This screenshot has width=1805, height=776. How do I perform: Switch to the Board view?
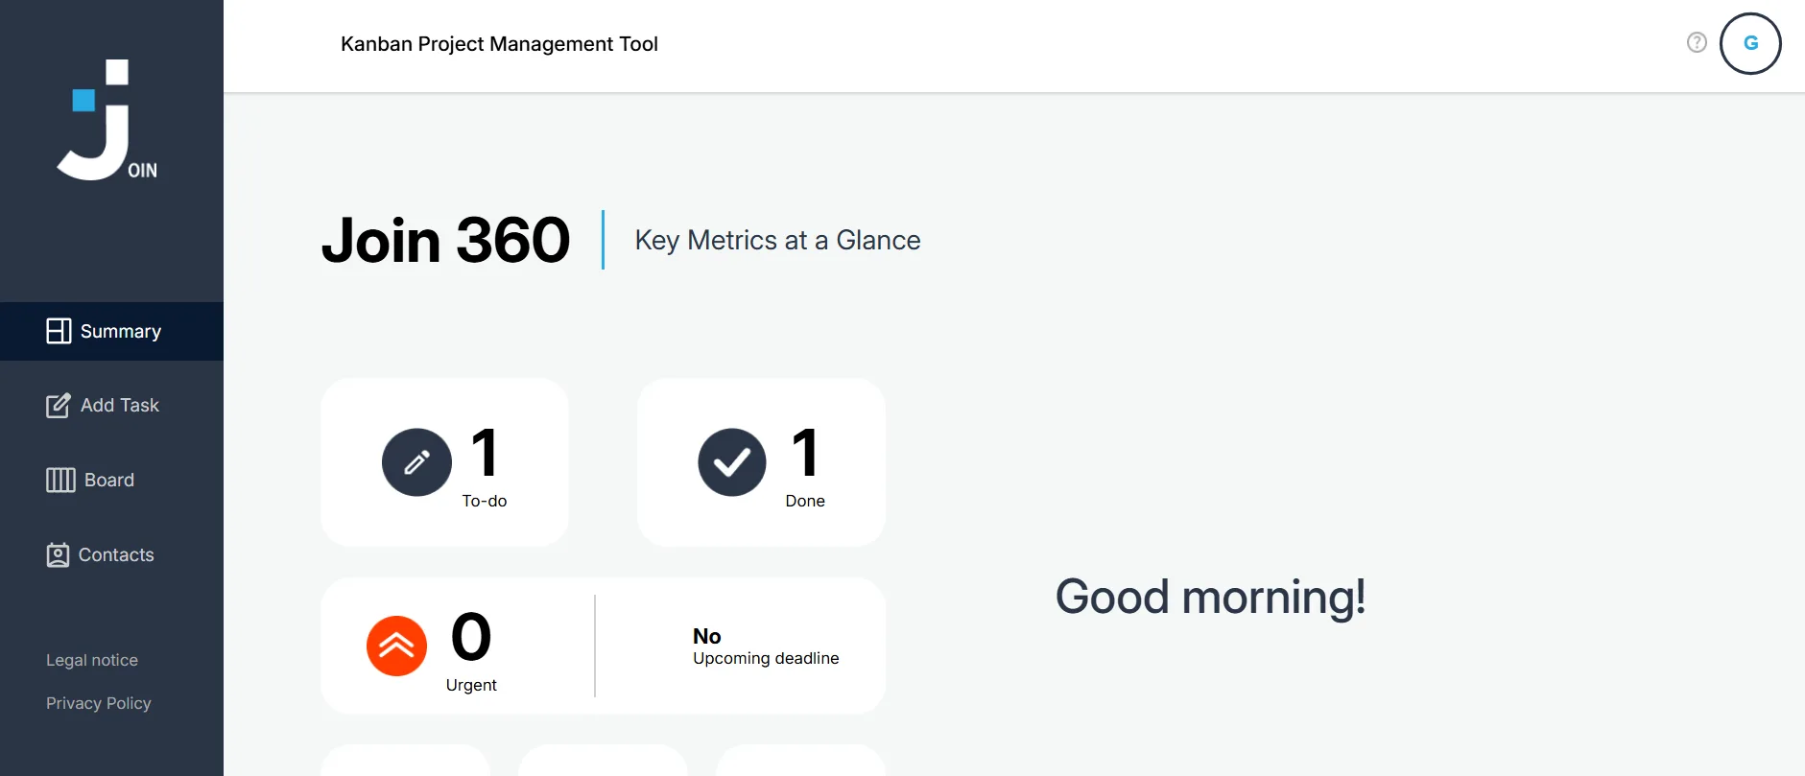pyautogui.click(x=111, y=480)
